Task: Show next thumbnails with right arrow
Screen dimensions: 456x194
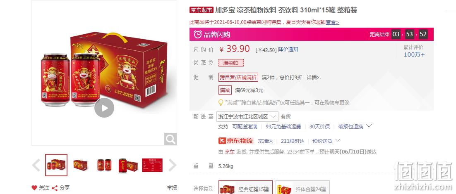Action: pyautogui.click(x=172, y=165)
